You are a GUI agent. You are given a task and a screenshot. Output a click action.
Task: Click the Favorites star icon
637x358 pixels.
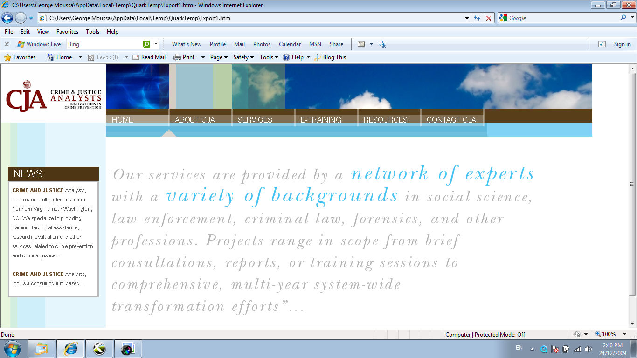(x=8, y=57)
